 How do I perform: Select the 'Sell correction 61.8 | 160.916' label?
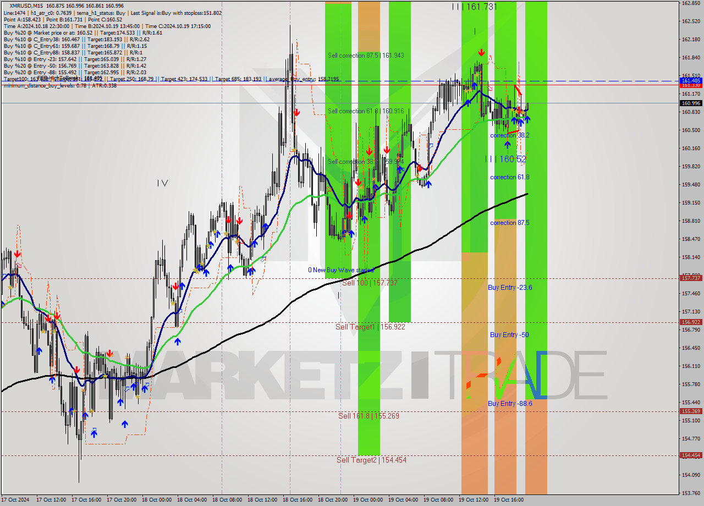(x=366, y=111)
